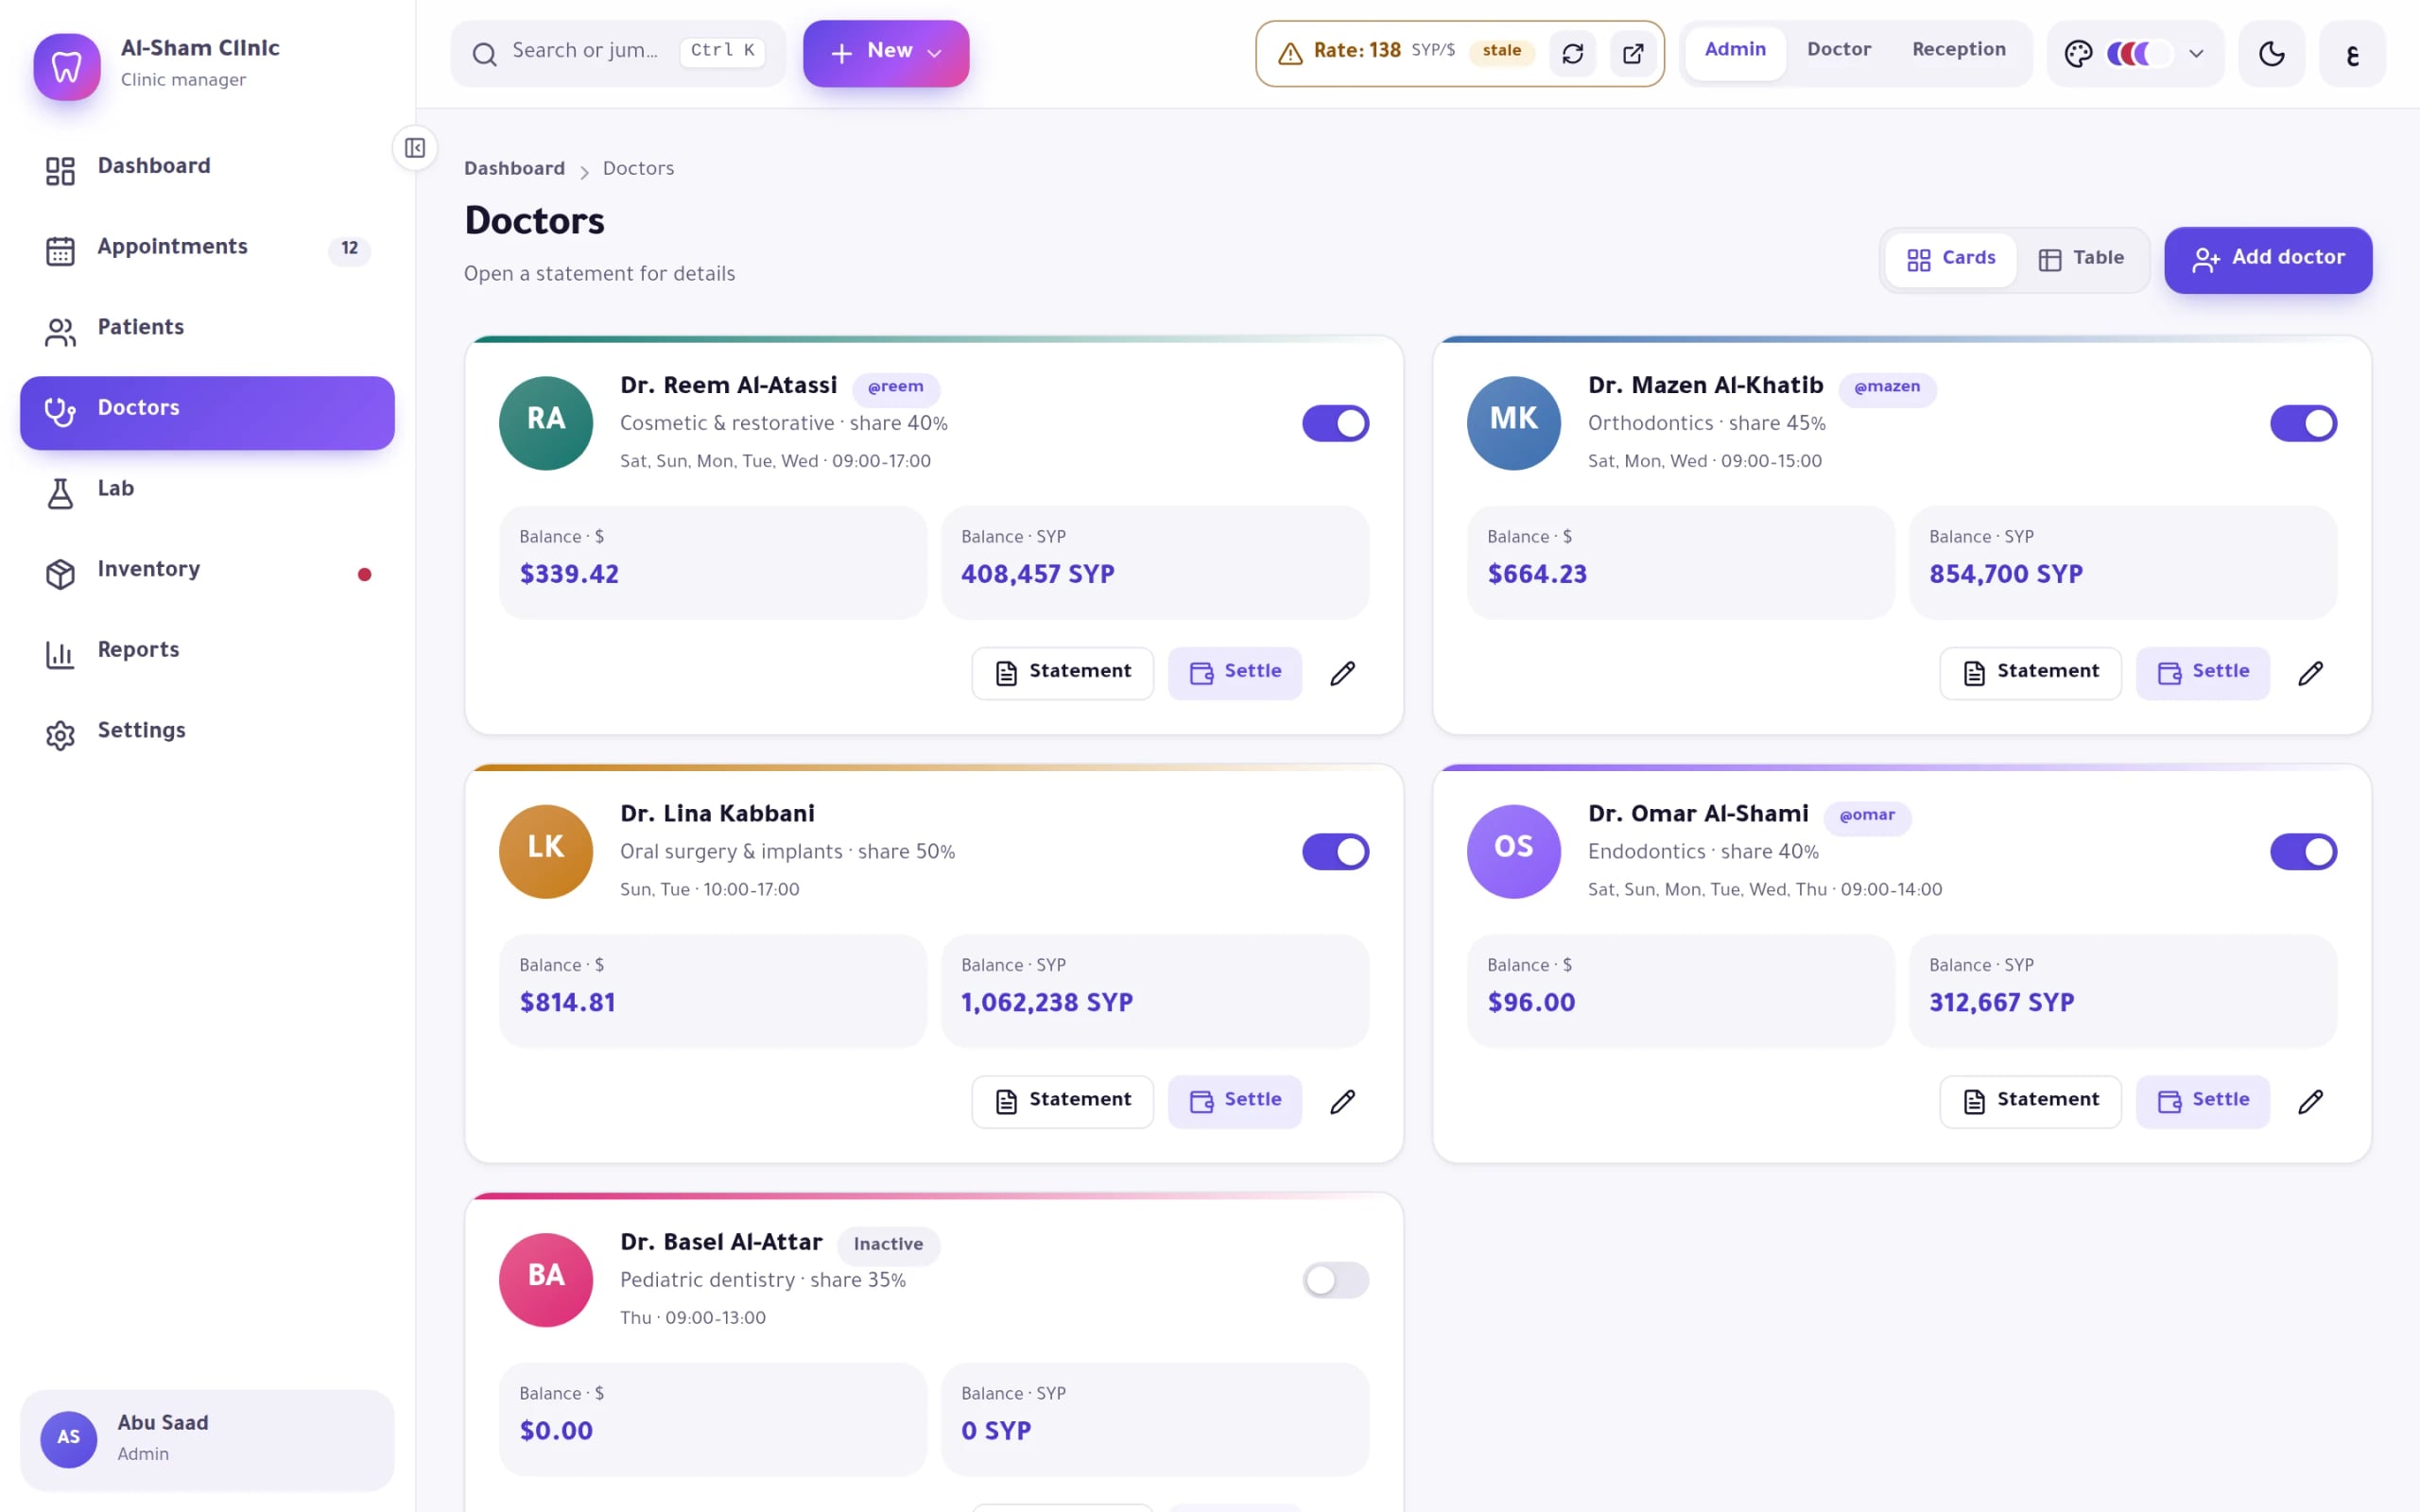Open the New dropdown menu
Viewport: 2420px width, 1512px height.
tap(886, 53)
